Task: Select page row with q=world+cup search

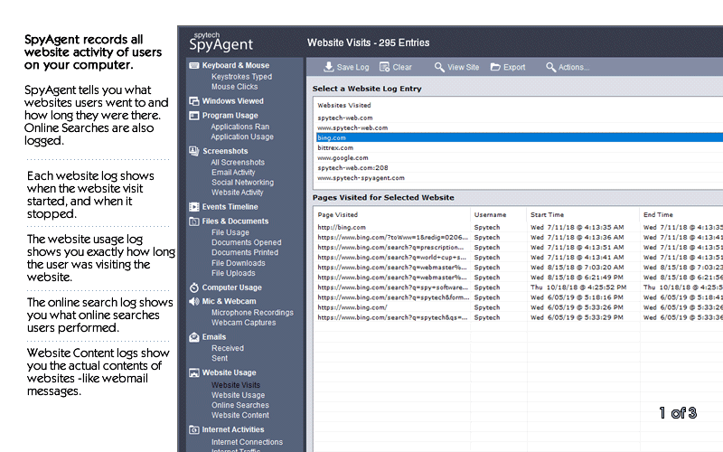Action: tap(520, 258)
